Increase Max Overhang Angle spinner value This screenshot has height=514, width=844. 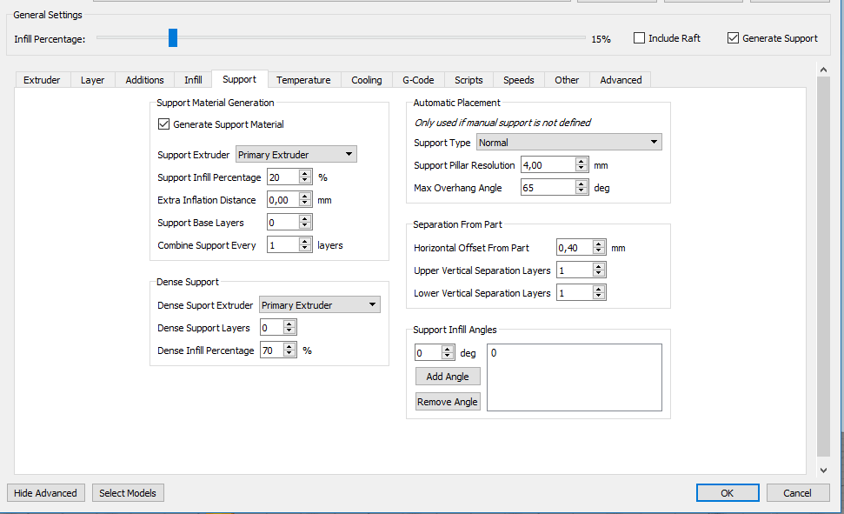[581, 184]
